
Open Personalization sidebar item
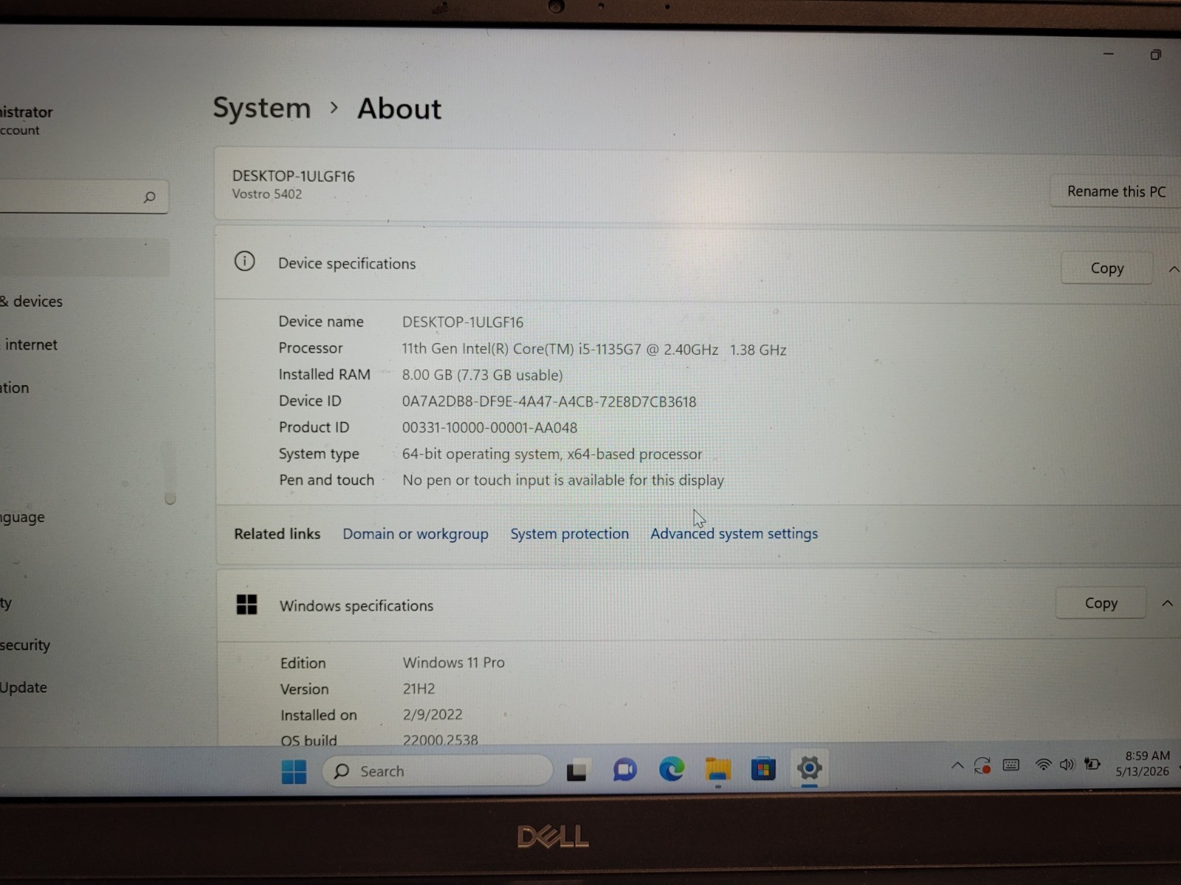point(15,388)
